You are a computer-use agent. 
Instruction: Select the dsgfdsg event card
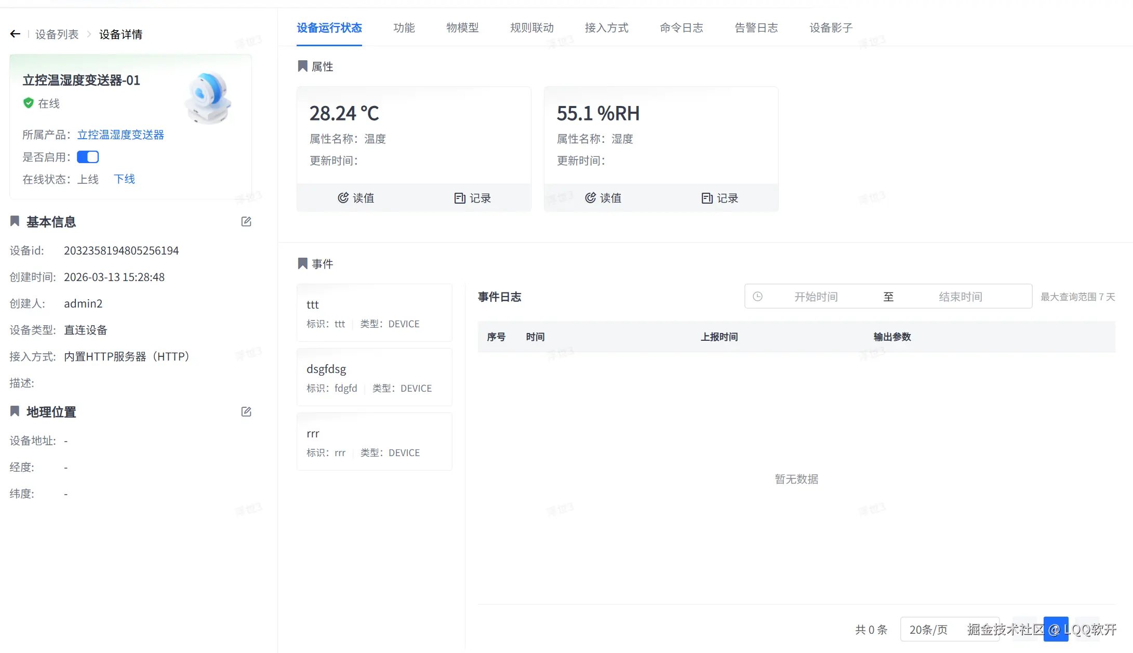click(x=374, y=377)
